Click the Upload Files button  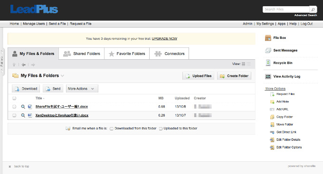click(199, 76)
